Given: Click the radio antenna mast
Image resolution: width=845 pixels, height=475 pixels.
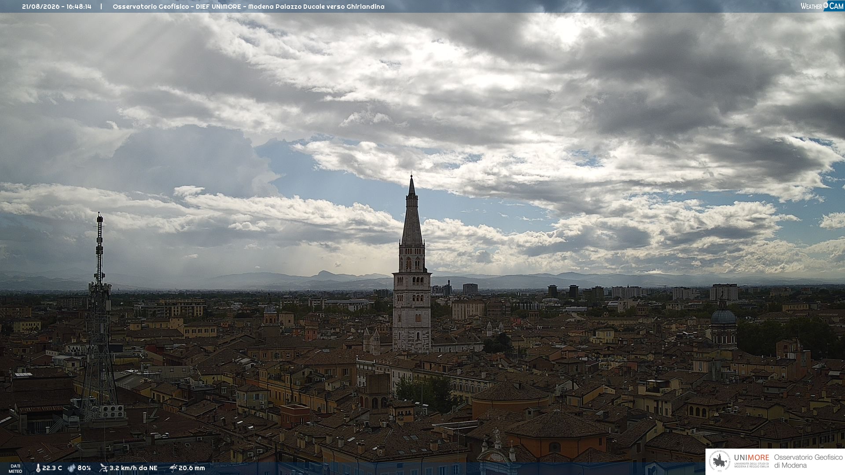Looking at the screenshot, I should (x=99, y=317).
